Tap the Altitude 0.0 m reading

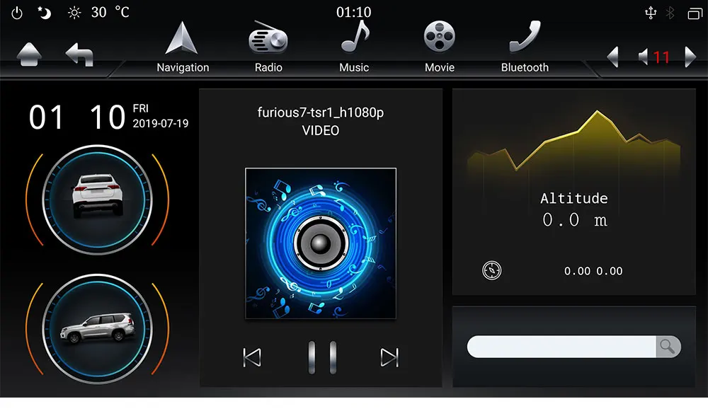pyautogui.click(x=574, y=209)
